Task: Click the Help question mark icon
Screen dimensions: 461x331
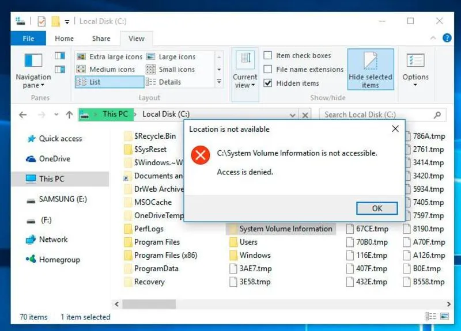Action: point(446,38)
